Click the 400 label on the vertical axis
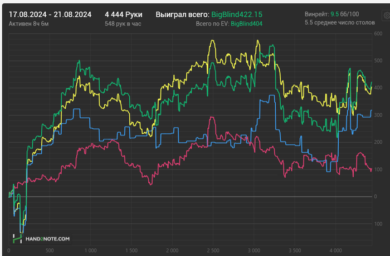The height and width of the screenshot is (256, 390). point(378,88)
